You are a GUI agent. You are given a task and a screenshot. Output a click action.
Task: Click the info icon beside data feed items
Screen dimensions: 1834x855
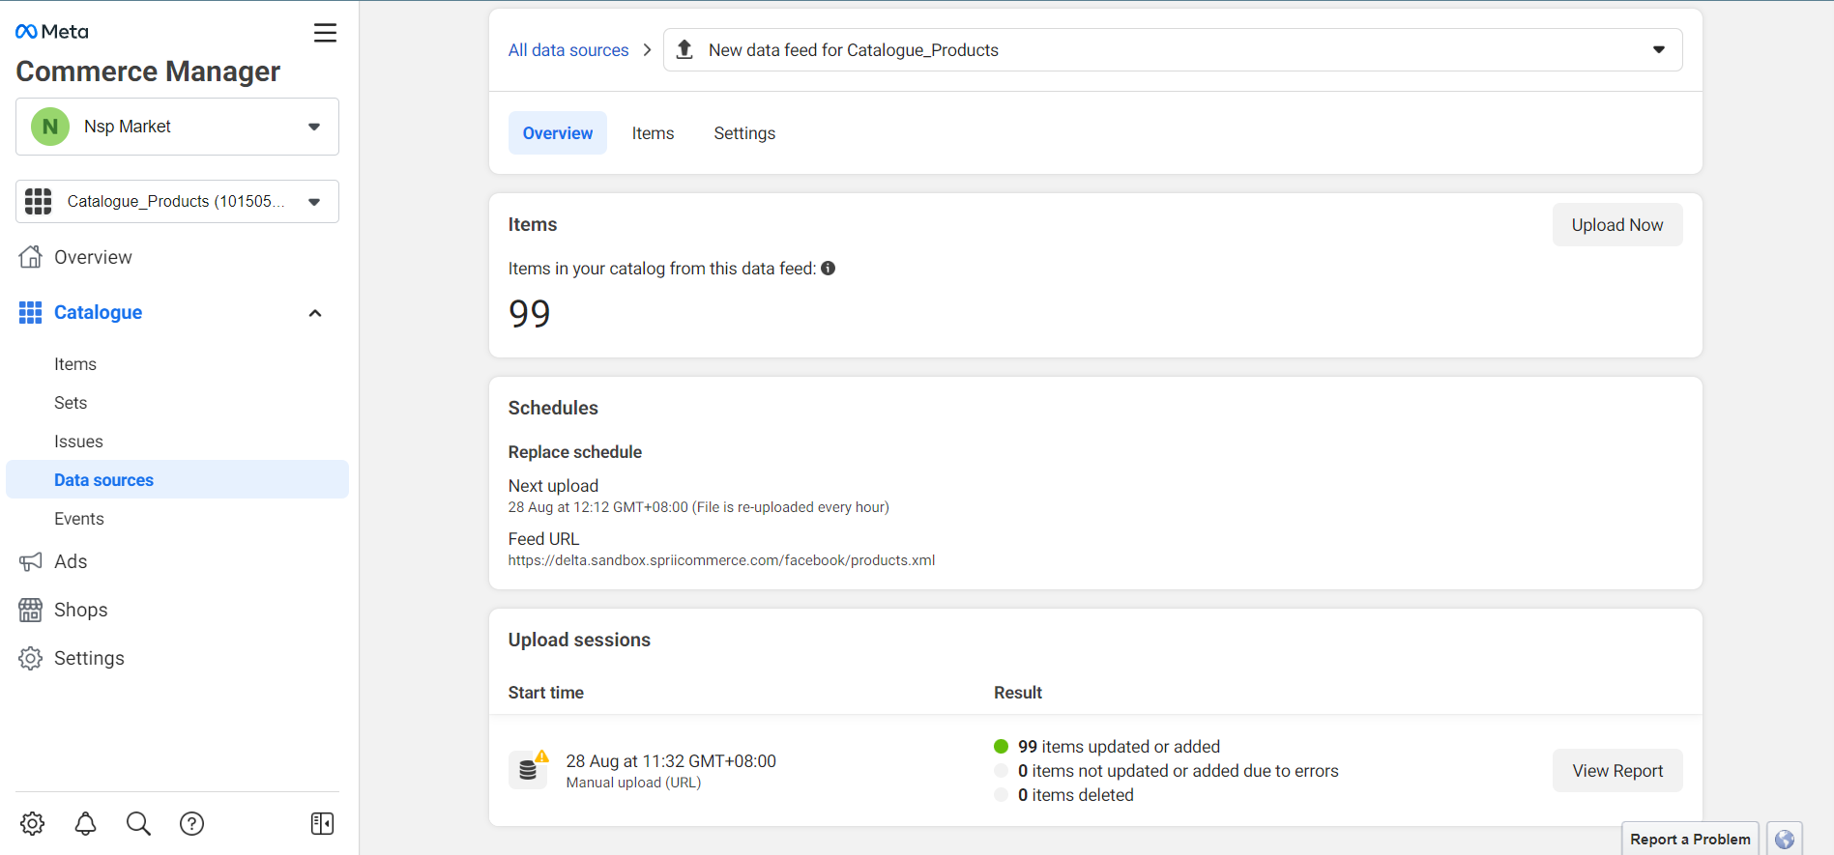tap(829, 269)
